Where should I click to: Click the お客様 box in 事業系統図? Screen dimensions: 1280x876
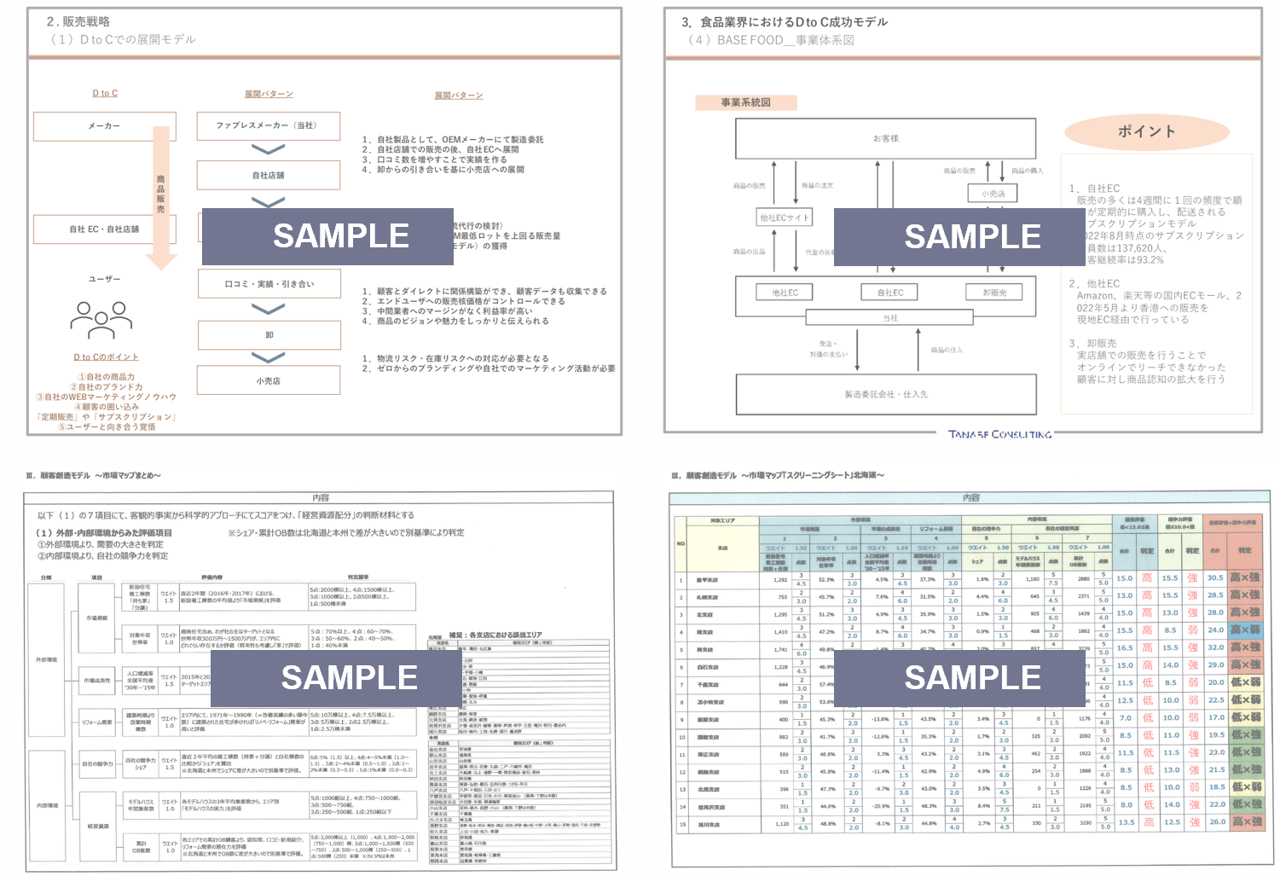pyautogui.click(x=886, y=138)
